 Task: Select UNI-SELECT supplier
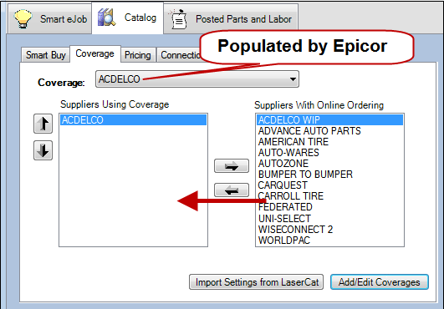[x=329, y=219]
